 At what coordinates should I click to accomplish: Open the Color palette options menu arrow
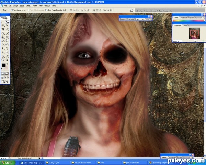(x=204, y=18)
